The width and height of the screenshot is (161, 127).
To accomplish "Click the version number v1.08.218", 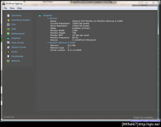I will (x=9, y=117).
